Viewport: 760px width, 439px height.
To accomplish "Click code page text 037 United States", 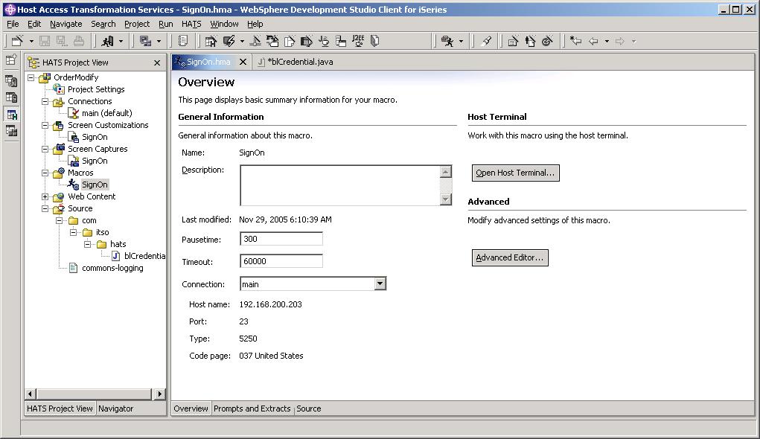I will click(271, 356).
